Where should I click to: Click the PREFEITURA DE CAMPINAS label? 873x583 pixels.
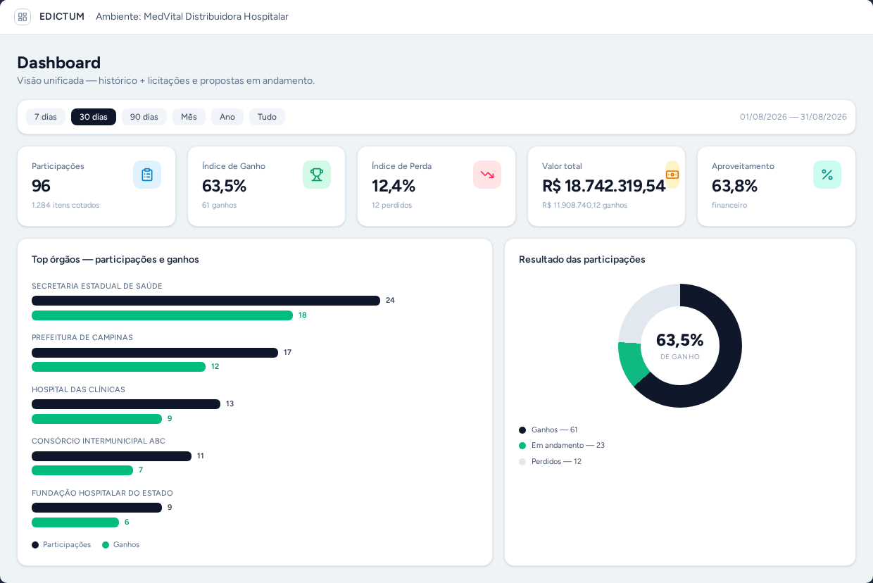[x=82, y=337]
